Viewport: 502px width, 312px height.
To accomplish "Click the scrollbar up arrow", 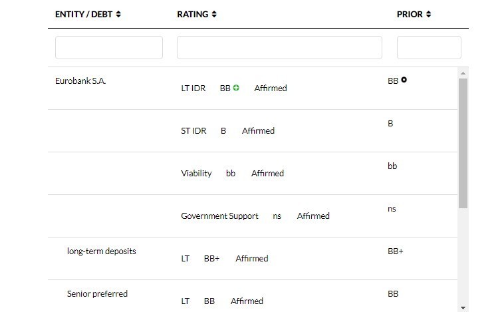I will (x=463, y=73).
